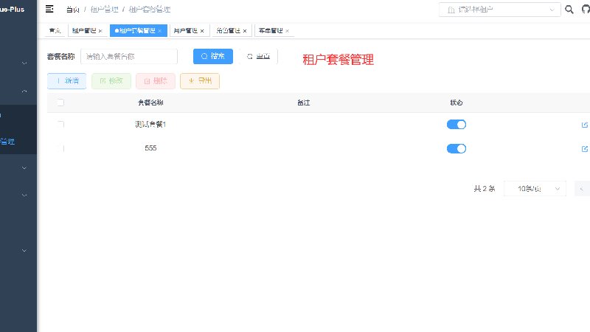Expand the first sidebar menu chevron

(x=24, y=63)
